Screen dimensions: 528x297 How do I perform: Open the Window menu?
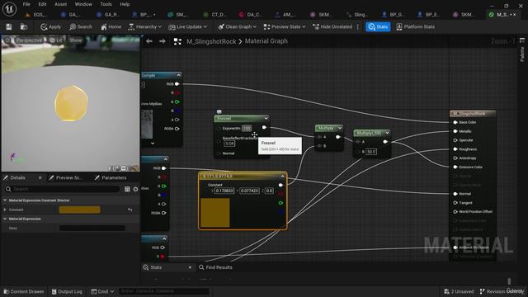[83, 4]
